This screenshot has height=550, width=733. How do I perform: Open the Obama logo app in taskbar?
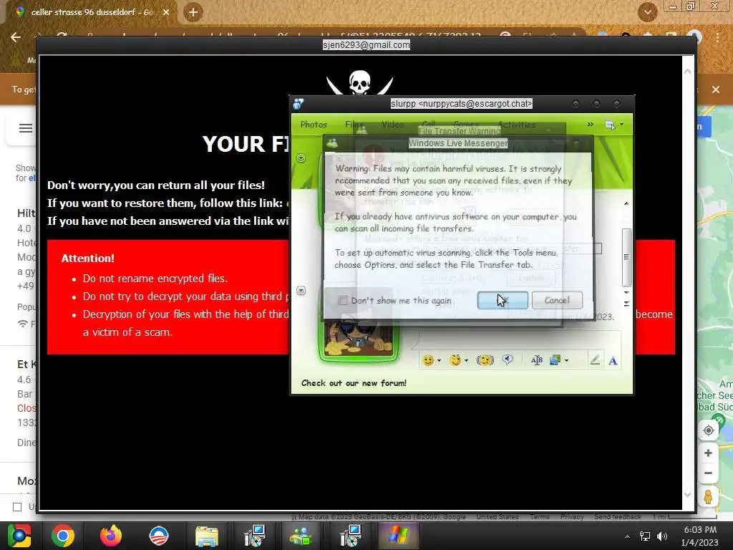coord(158,536)
